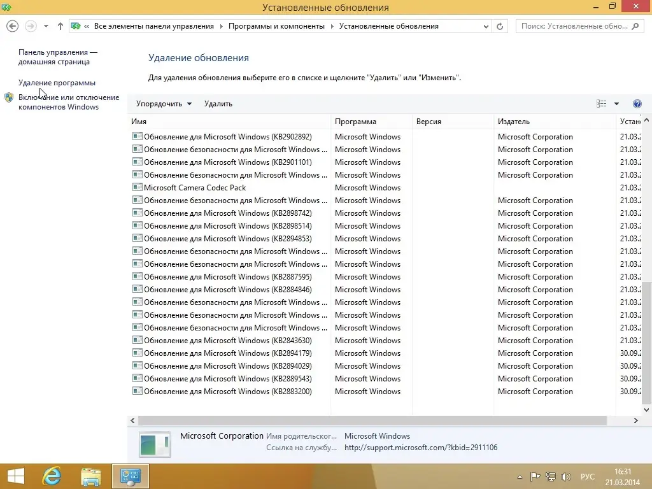
Task: Open Help with the question mark
Action: pos(637,104)
